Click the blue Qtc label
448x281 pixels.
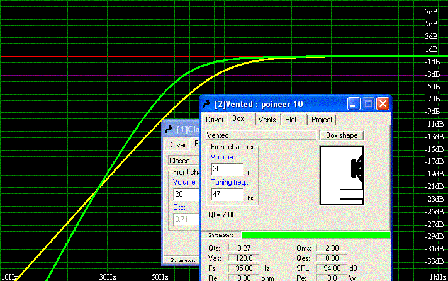179,207
